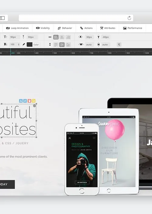Align layer horizontally right
The width and height of the screenshot is (152, 214).
(68, 37)
